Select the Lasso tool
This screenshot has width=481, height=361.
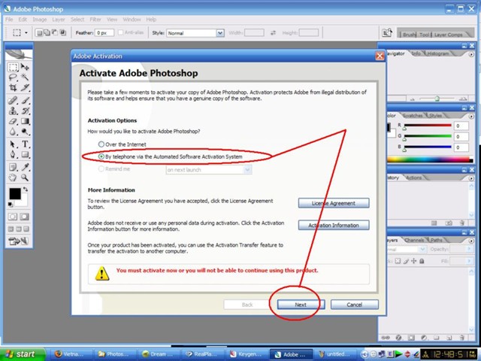pos(13,77)
